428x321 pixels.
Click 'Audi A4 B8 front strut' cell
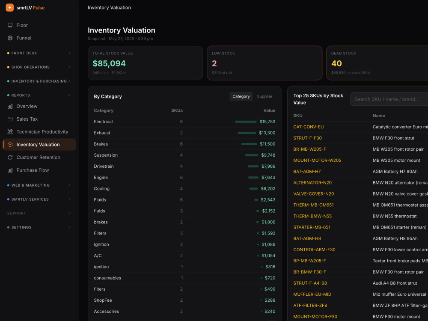point(395,283)
